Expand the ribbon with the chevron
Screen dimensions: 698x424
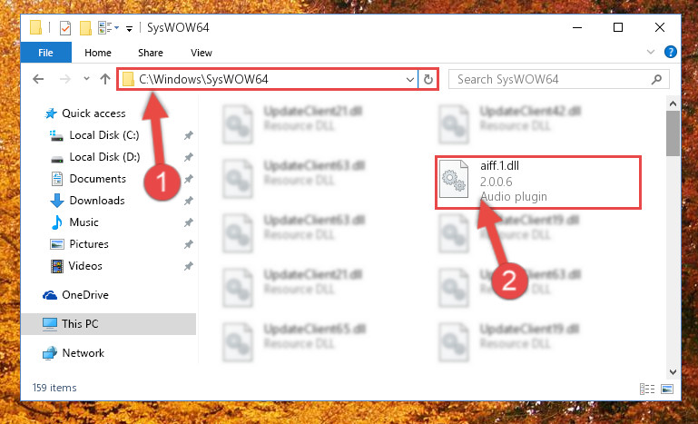(651, 52)
